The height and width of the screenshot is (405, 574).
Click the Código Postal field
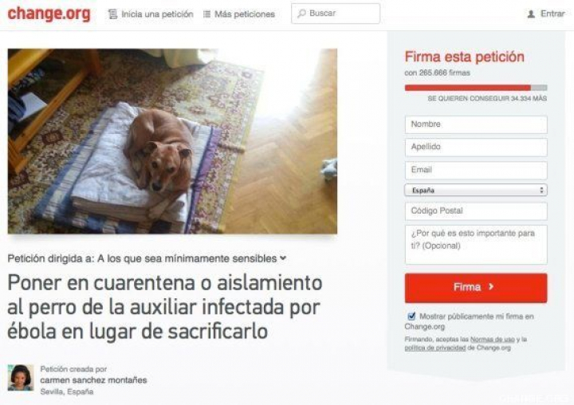coord(476,211)
